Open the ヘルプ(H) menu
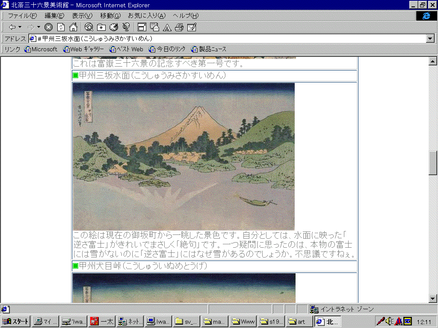 pyautogui.click(x=186, y=16)
